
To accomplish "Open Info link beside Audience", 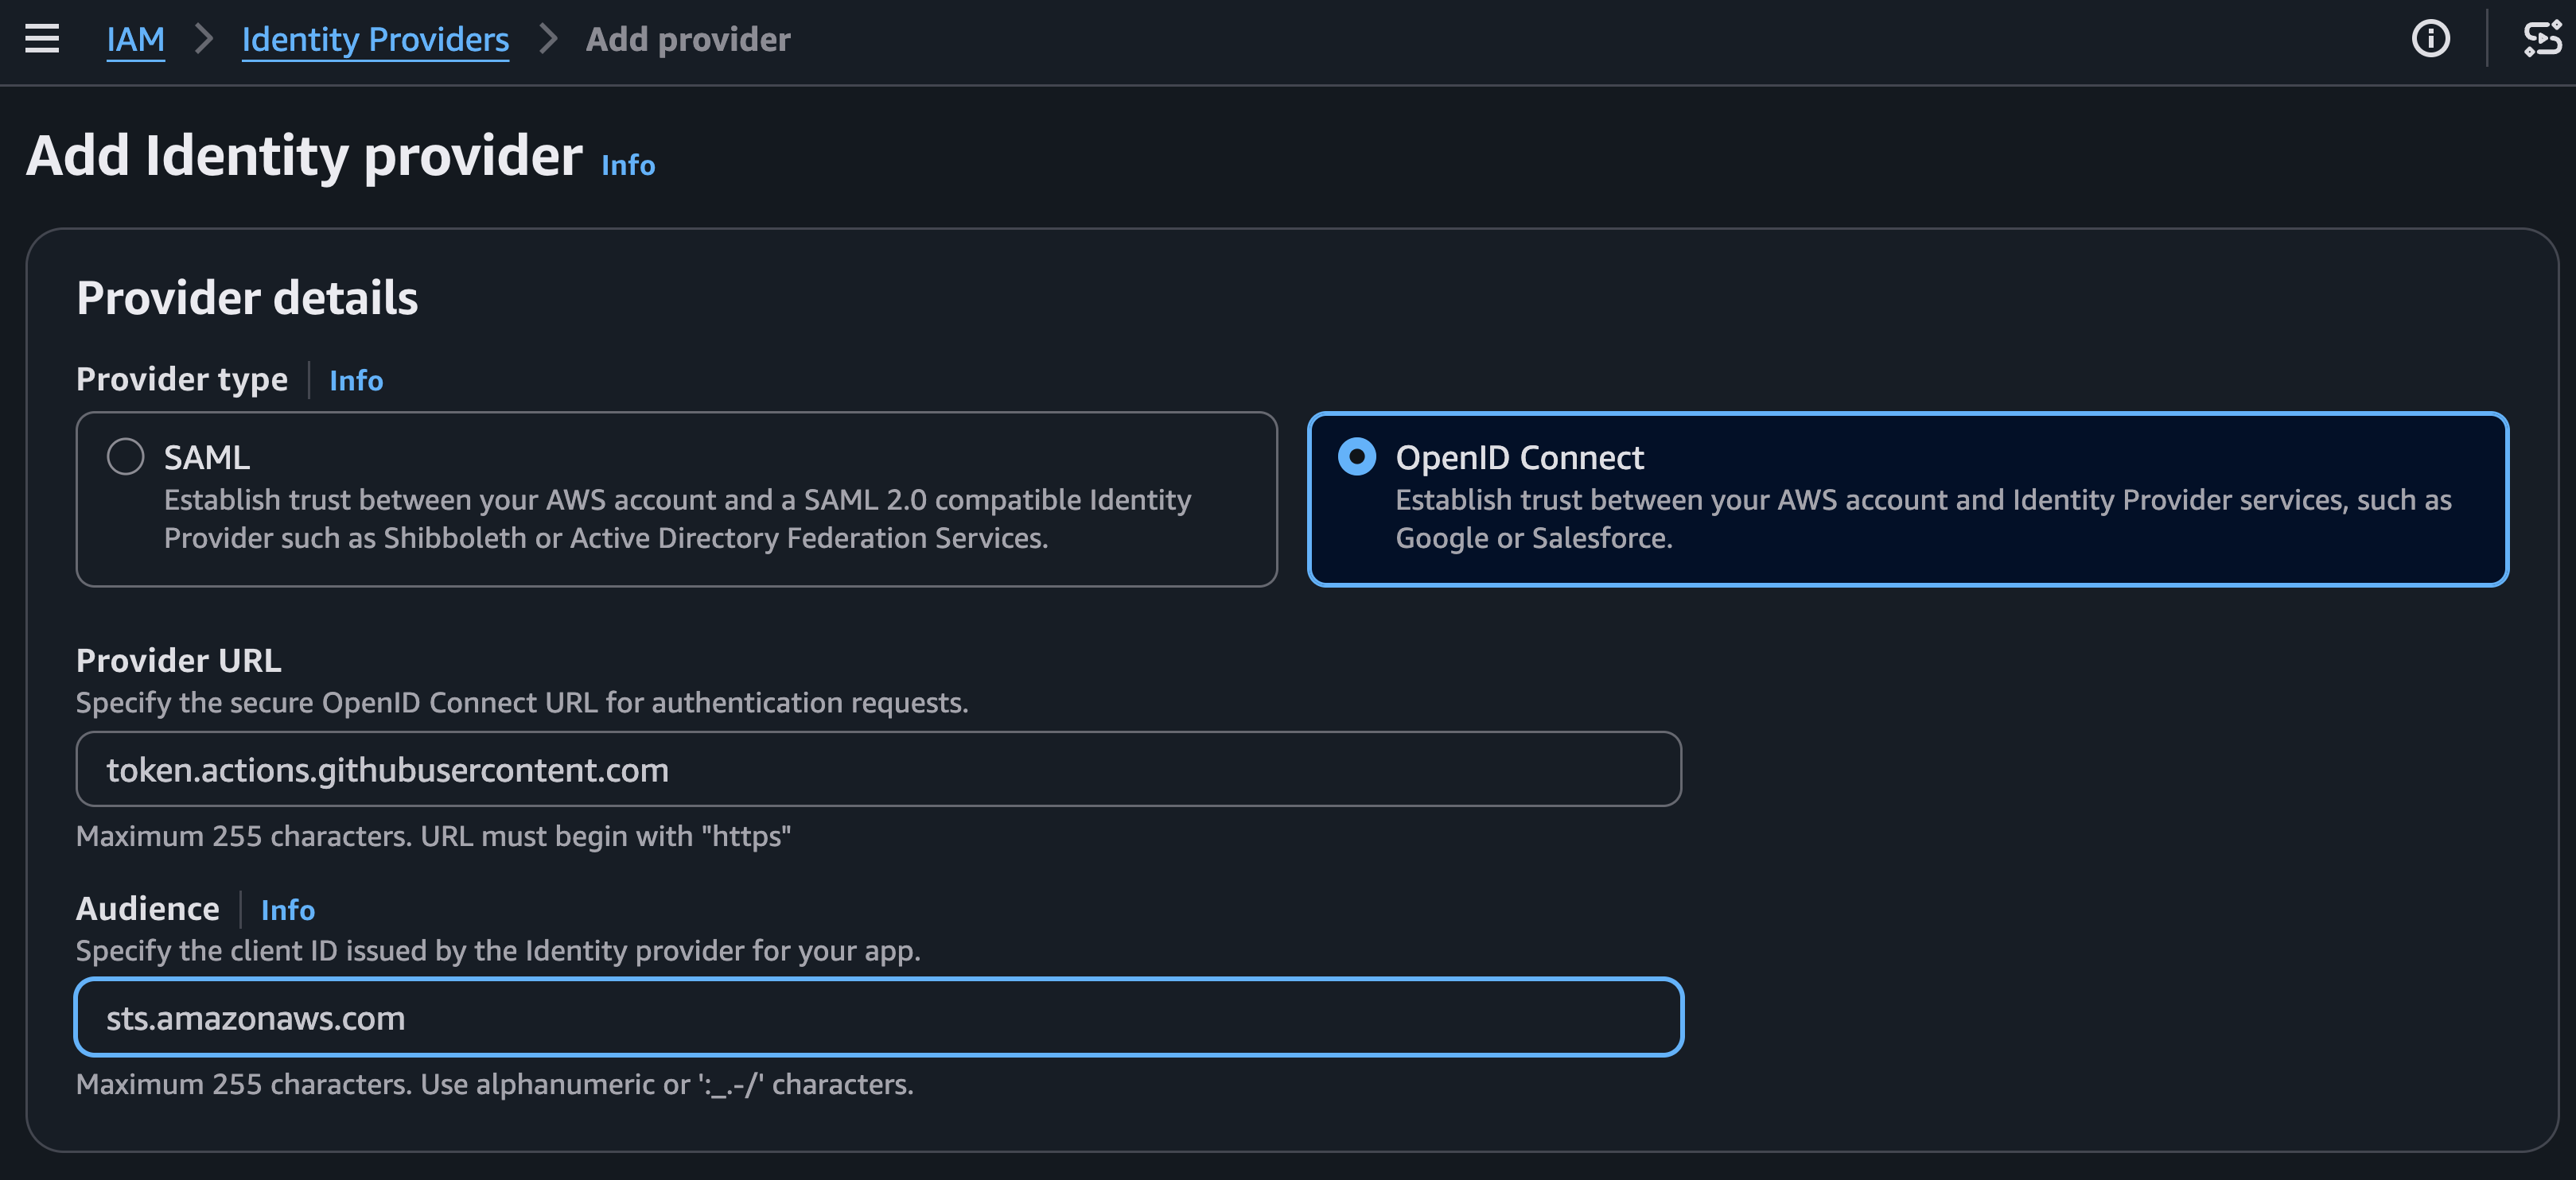I will tap(288, 910).
